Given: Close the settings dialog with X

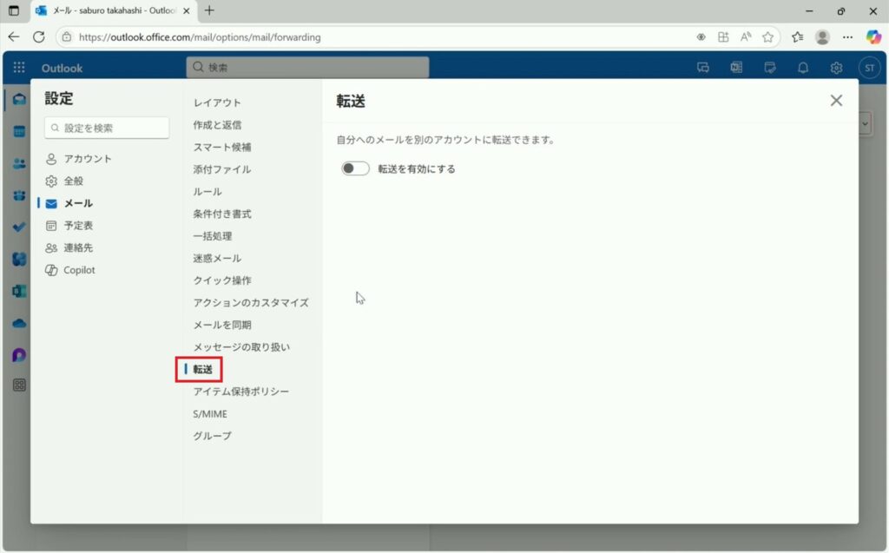Looking at the screenshot, I should pyautogui.click(x=836, y=101).
